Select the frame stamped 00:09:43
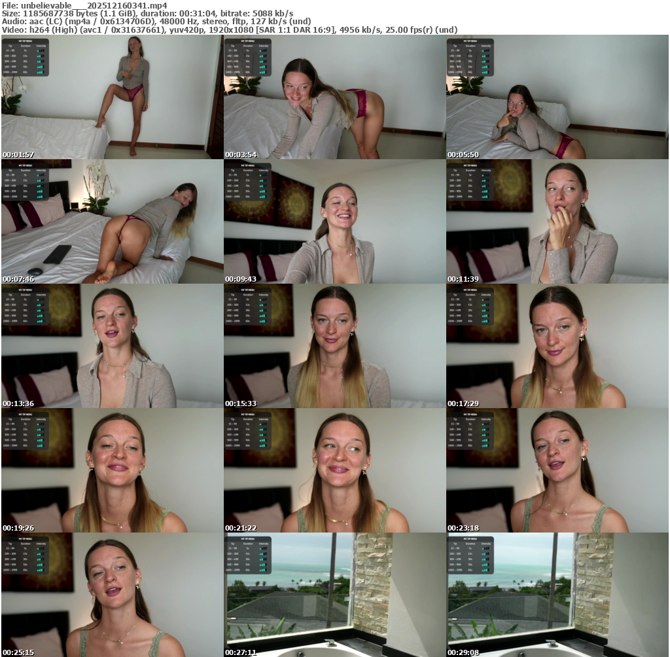670x657 pixels. (334, 221)
